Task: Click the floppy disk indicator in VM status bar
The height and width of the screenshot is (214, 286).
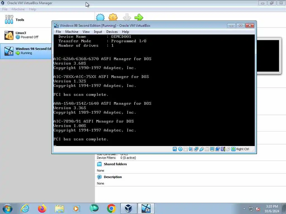Action: [x=185, y=149]
